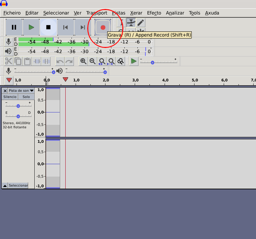
Task: Click the red playhead marker on ruler
Action: 66,79
